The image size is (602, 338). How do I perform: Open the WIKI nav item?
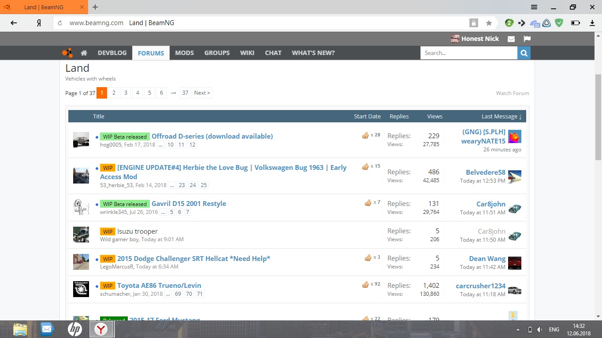[247, 53]
